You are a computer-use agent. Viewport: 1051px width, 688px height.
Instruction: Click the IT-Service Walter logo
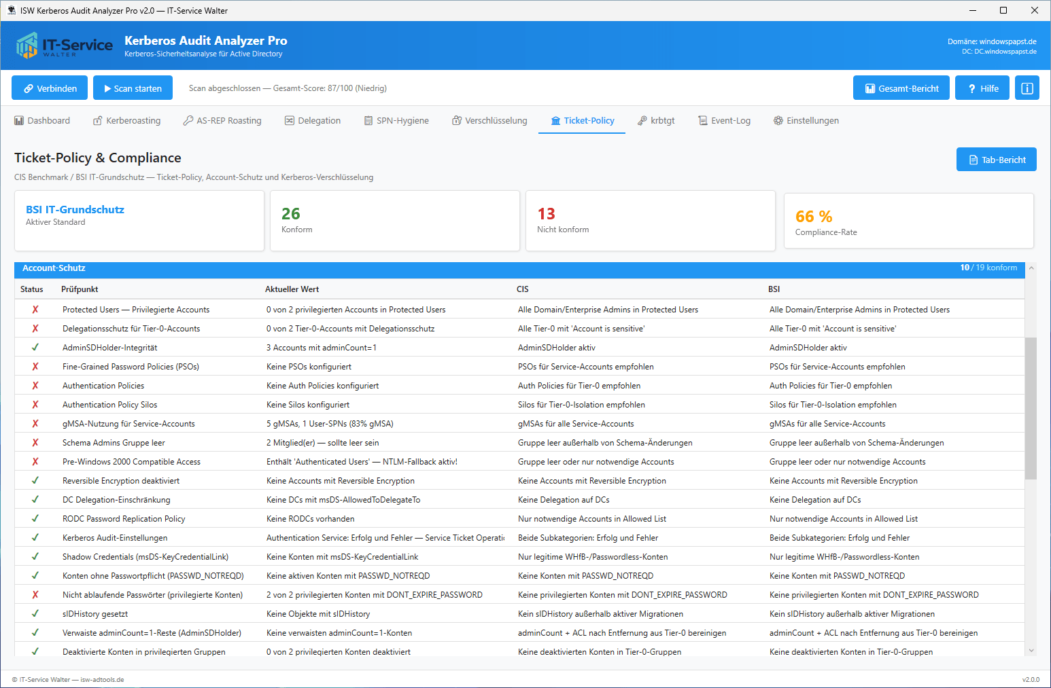(64, 46)
